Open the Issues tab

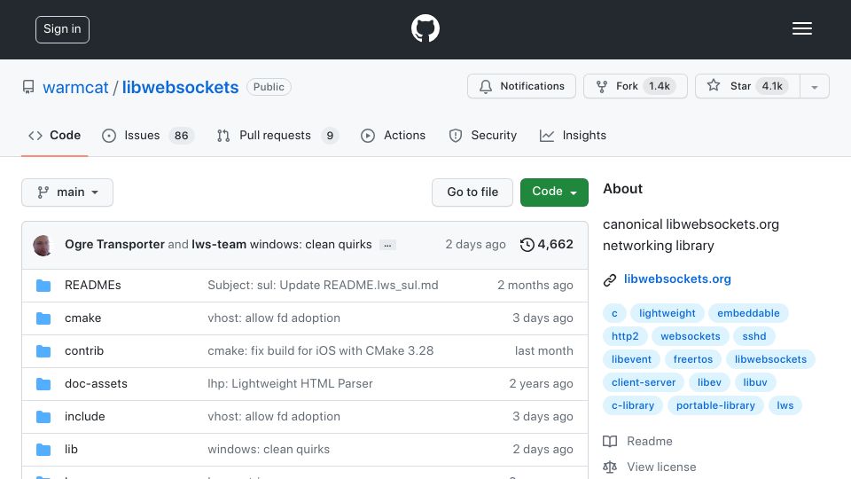[147, 135]
